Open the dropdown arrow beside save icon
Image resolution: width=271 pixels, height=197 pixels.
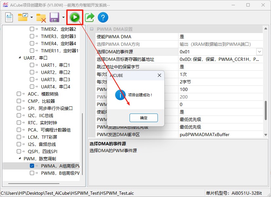(63, 17)
